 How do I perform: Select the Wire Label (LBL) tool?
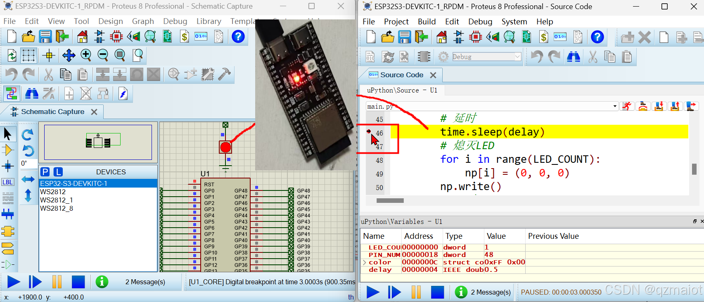point(7,182)
